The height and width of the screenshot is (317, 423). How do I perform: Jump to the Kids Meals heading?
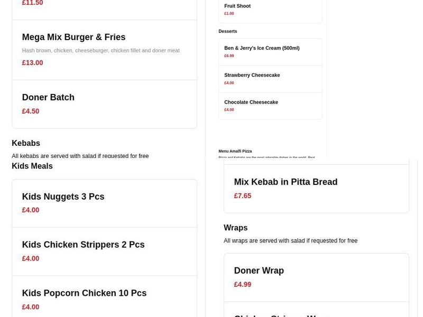click(x=32, y=166)
